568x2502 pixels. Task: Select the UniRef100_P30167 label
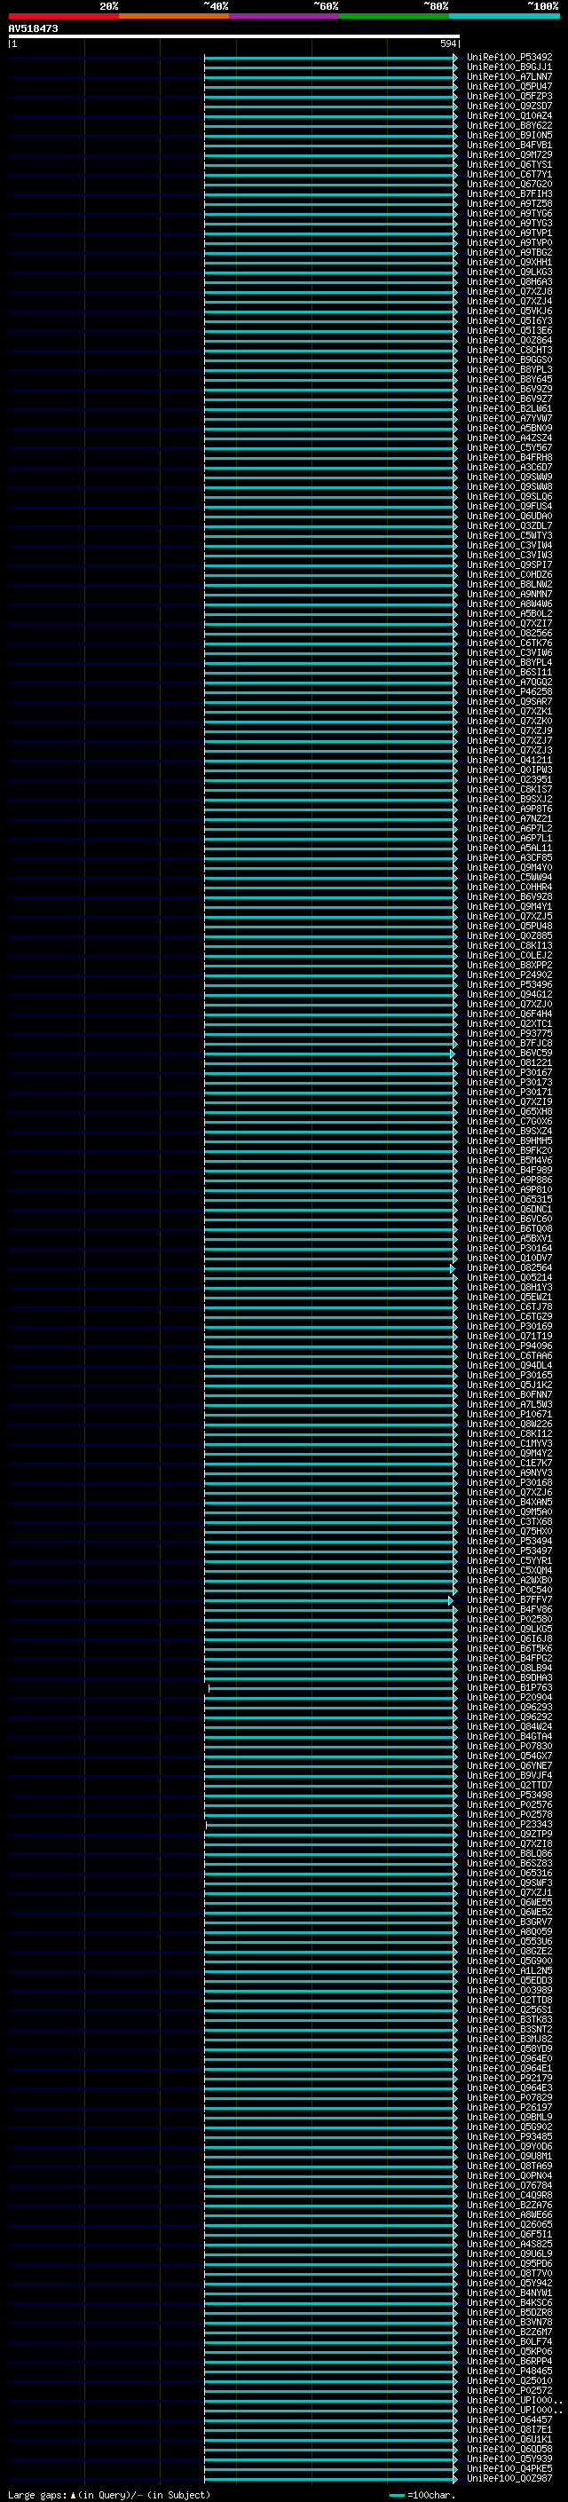[x=509, y=1073]
